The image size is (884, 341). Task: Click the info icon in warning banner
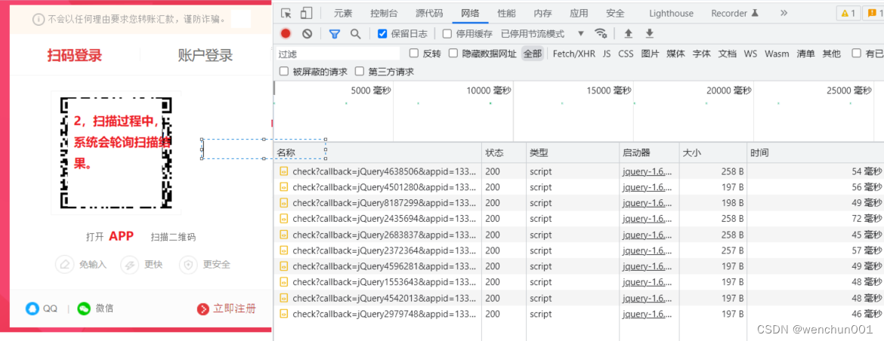click(x=39, y=20)
